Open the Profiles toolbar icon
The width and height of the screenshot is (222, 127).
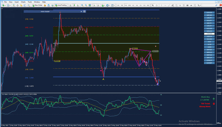click(8, 5)
